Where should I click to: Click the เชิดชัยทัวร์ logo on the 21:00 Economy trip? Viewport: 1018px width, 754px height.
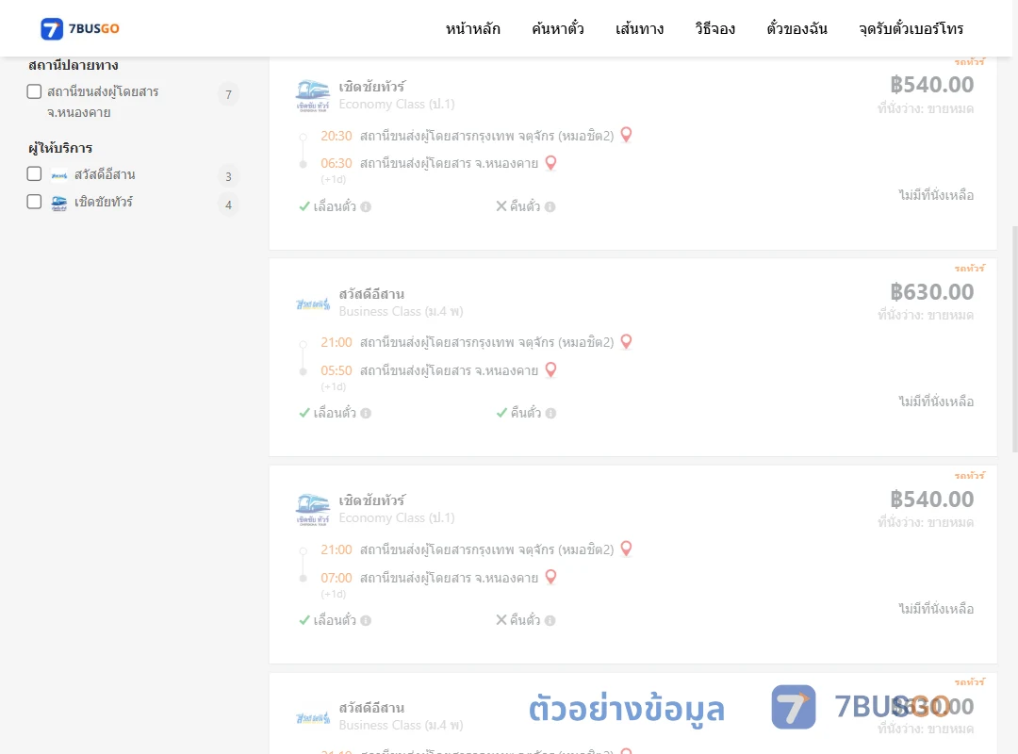[313, 509]
